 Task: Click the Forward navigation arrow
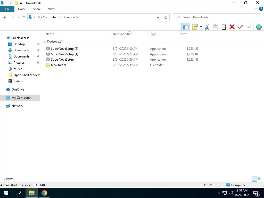point(12,17)
